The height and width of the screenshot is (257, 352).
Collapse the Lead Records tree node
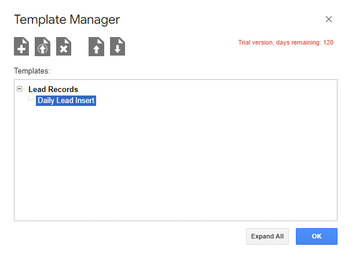tap(20, 89)
